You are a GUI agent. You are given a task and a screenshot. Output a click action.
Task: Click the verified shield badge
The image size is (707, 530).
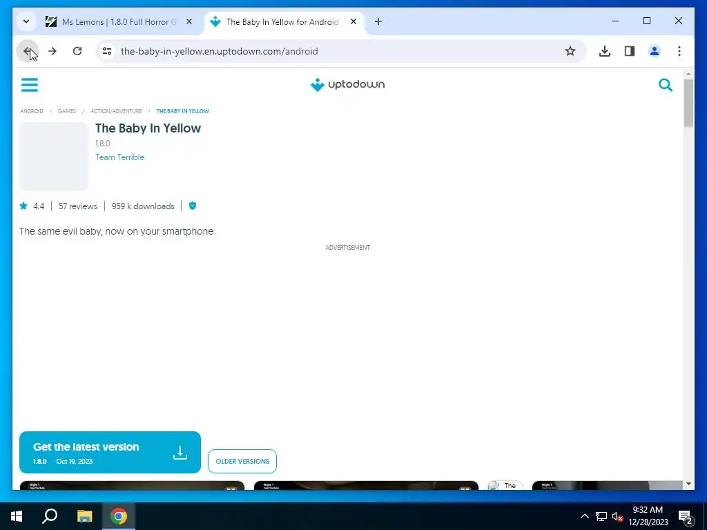(193, 206)
